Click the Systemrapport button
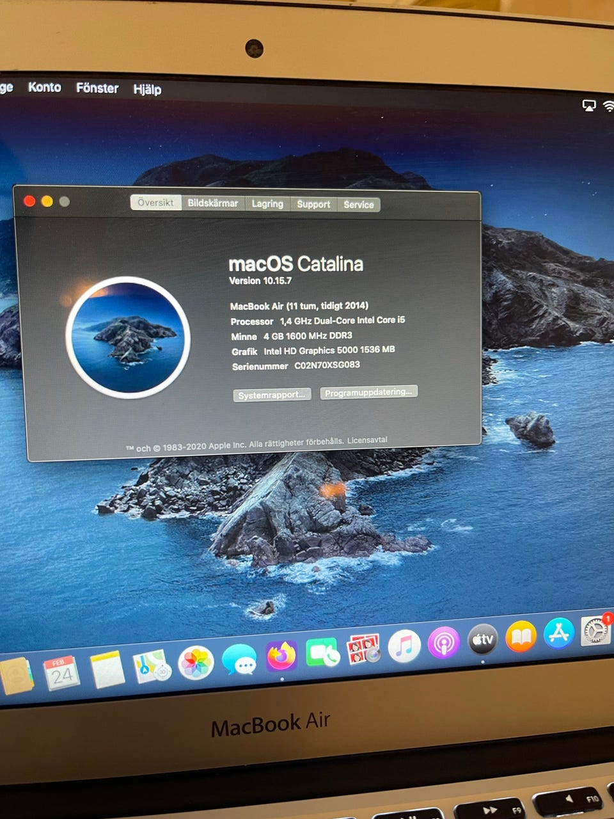This screenshot has width=614, height=819. pos(272,395)
